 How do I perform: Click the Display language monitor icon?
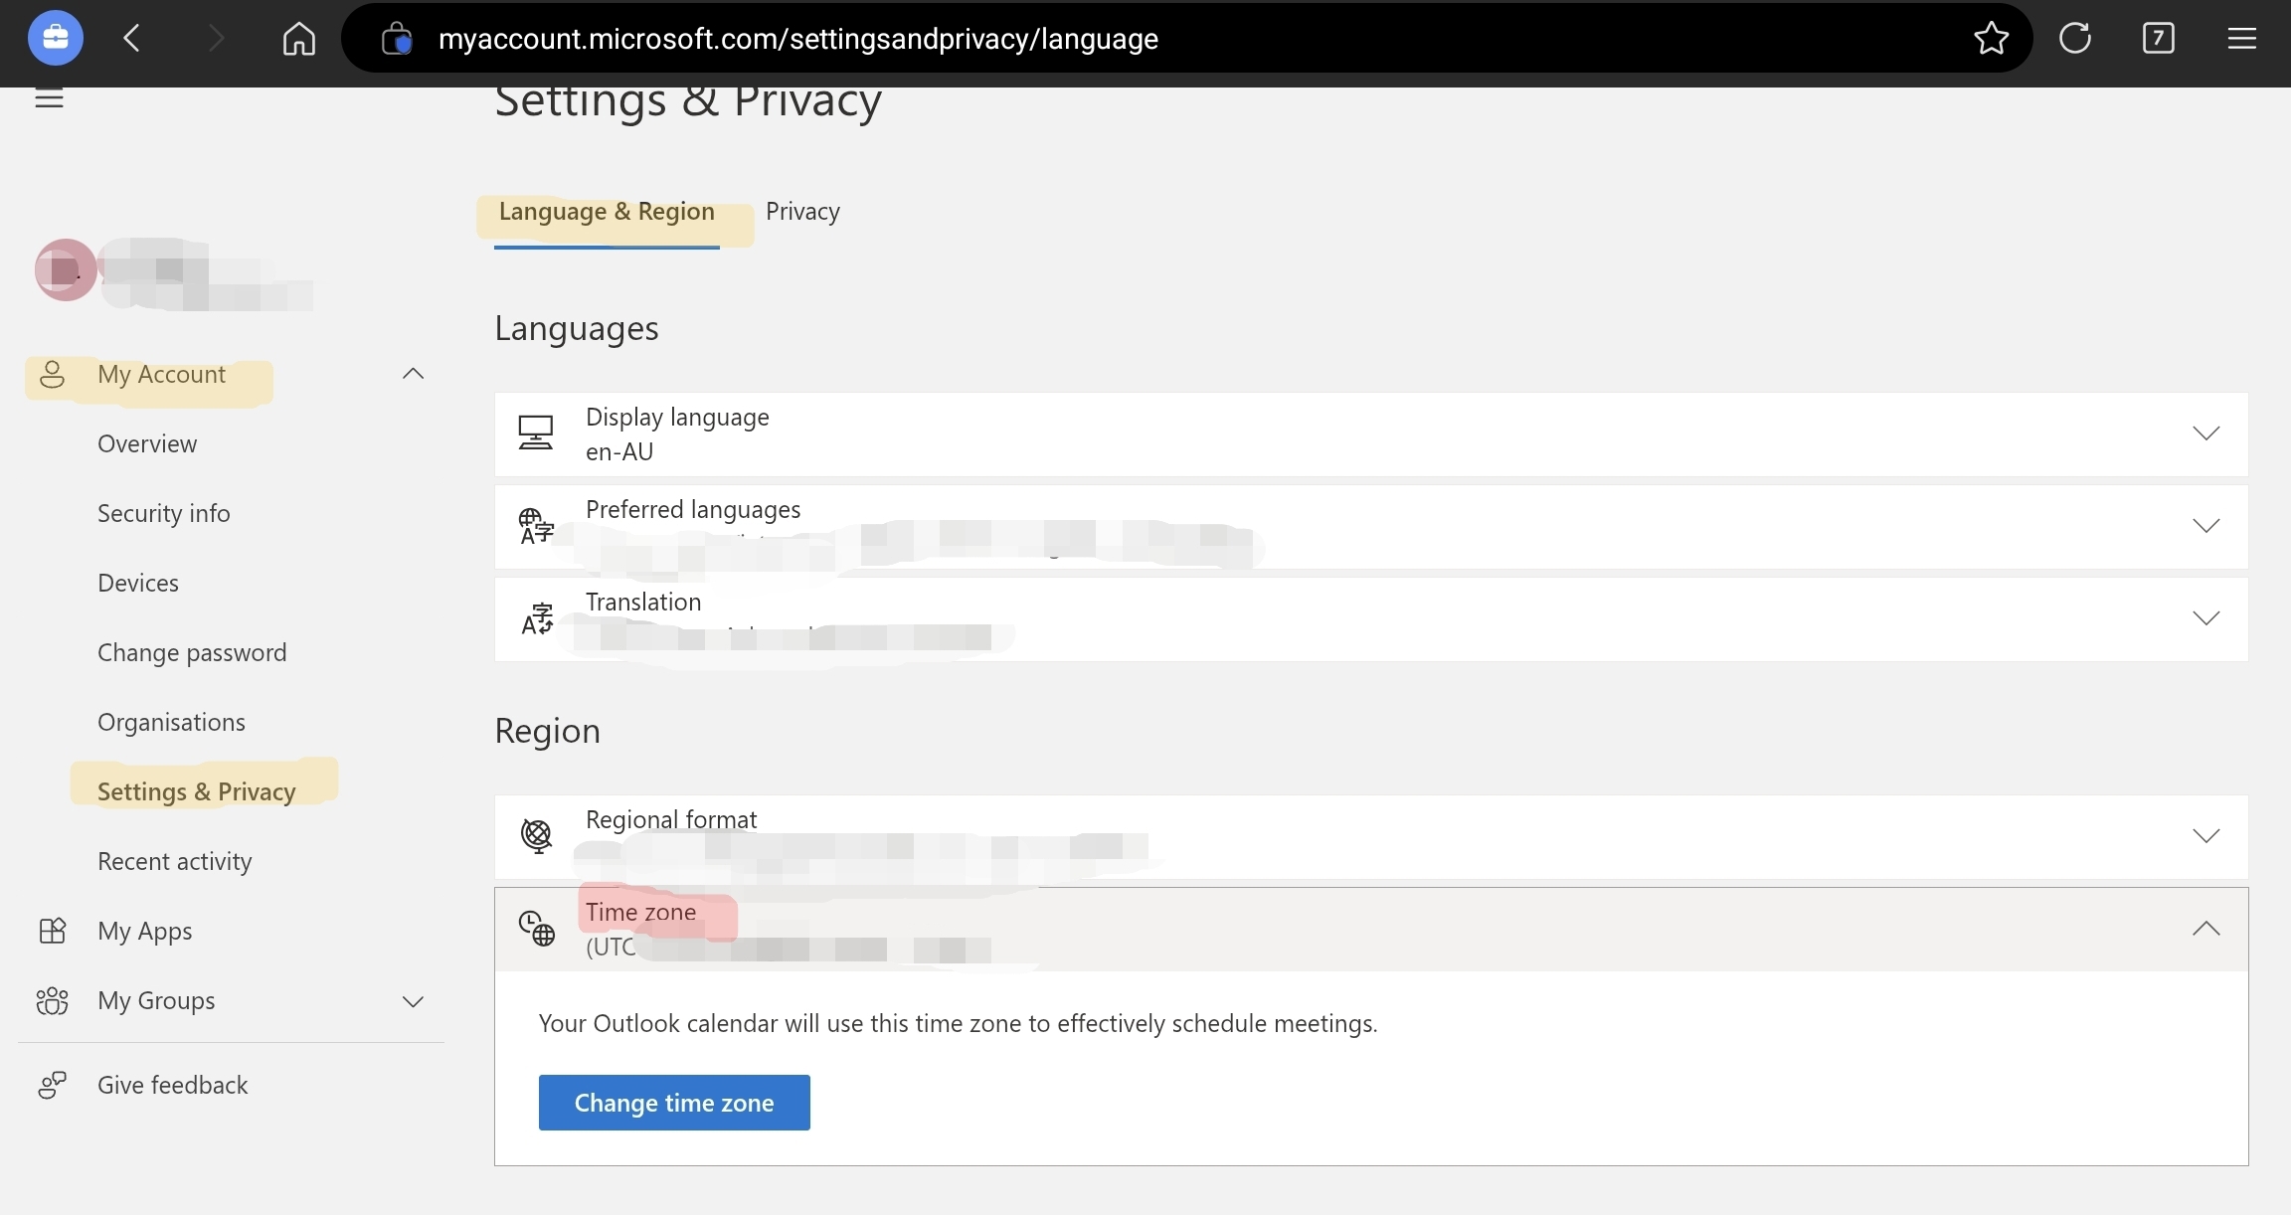coord(536,434)
